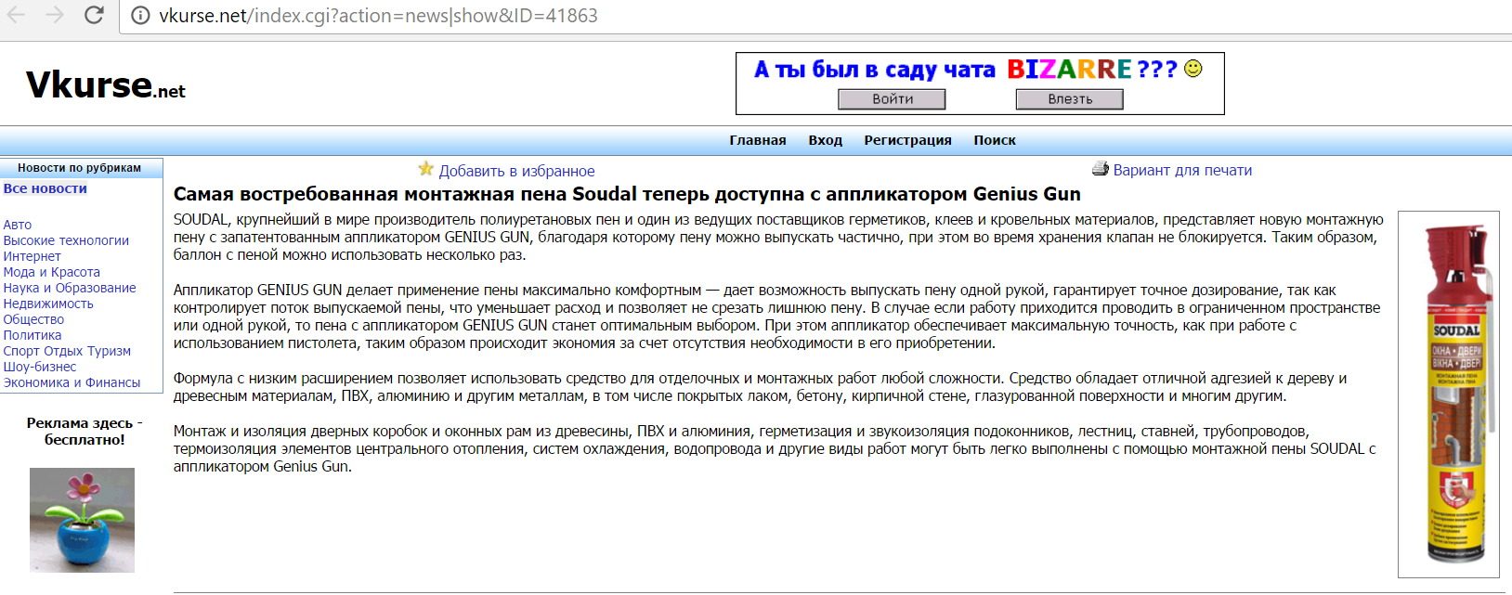The image size is (1512, 595).
Task: Open the Интернет category
Action: click(33, 256)
